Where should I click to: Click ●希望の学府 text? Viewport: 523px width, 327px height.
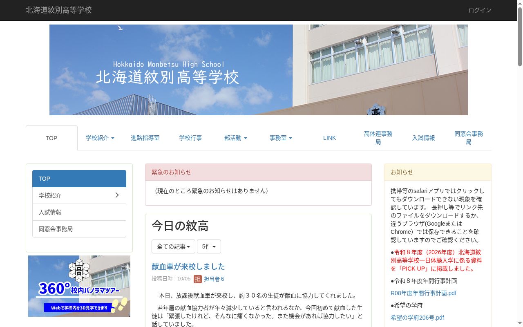[407, 305]
